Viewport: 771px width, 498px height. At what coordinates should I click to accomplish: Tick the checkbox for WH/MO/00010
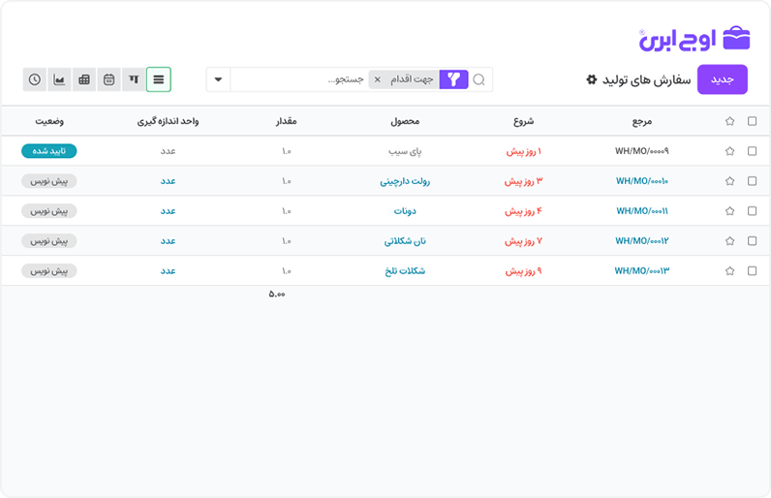pos(753,181)
